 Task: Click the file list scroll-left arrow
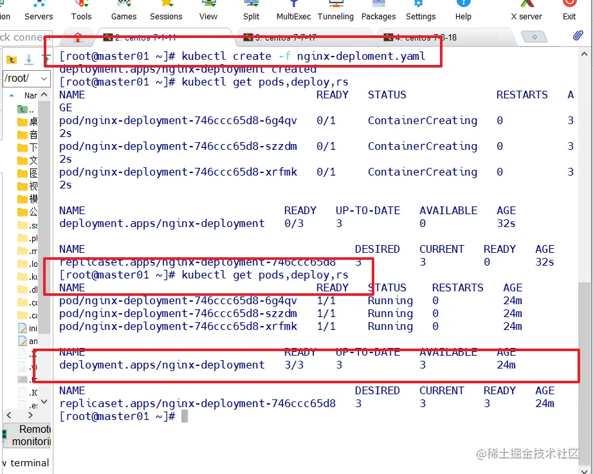point(9,415)
